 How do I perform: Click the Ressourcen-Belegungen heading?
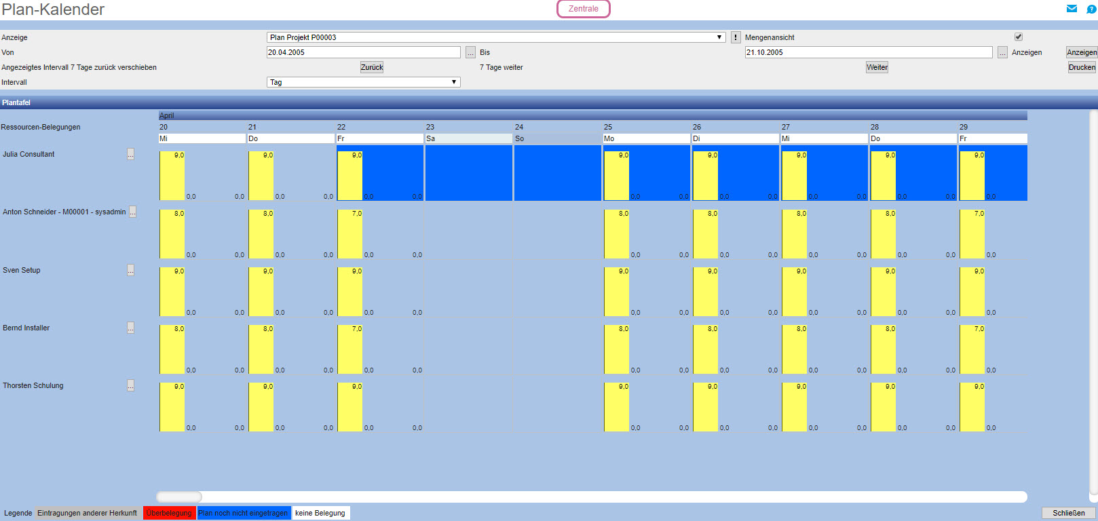pyautogui.click(x=41, y=127)
